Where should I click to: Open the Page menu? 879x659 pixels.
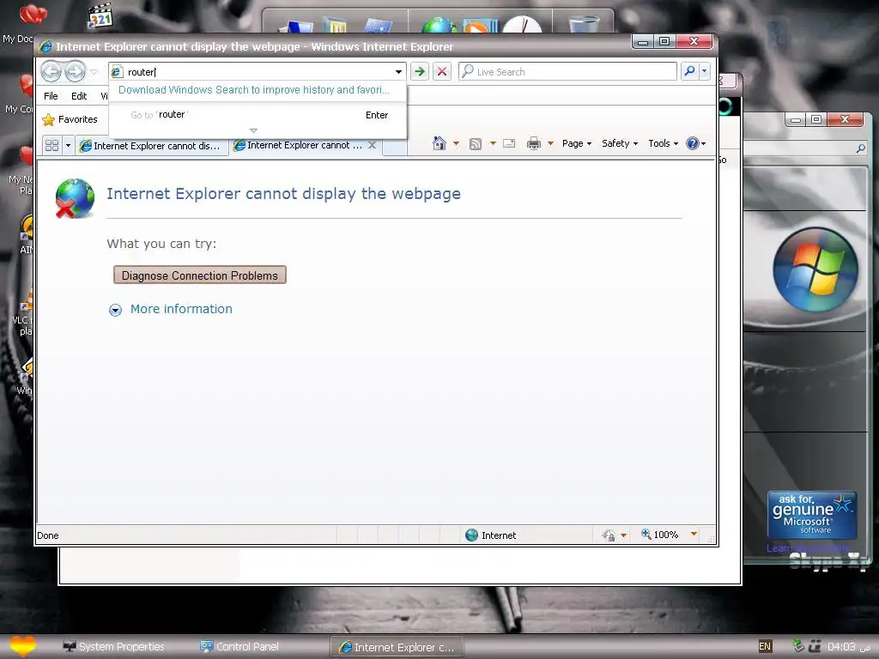tap(577, 143)
